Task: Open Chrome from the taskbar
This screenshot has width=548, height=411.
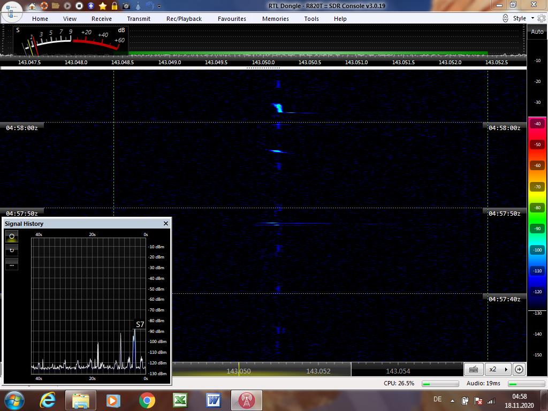Action: coord(147,400)
